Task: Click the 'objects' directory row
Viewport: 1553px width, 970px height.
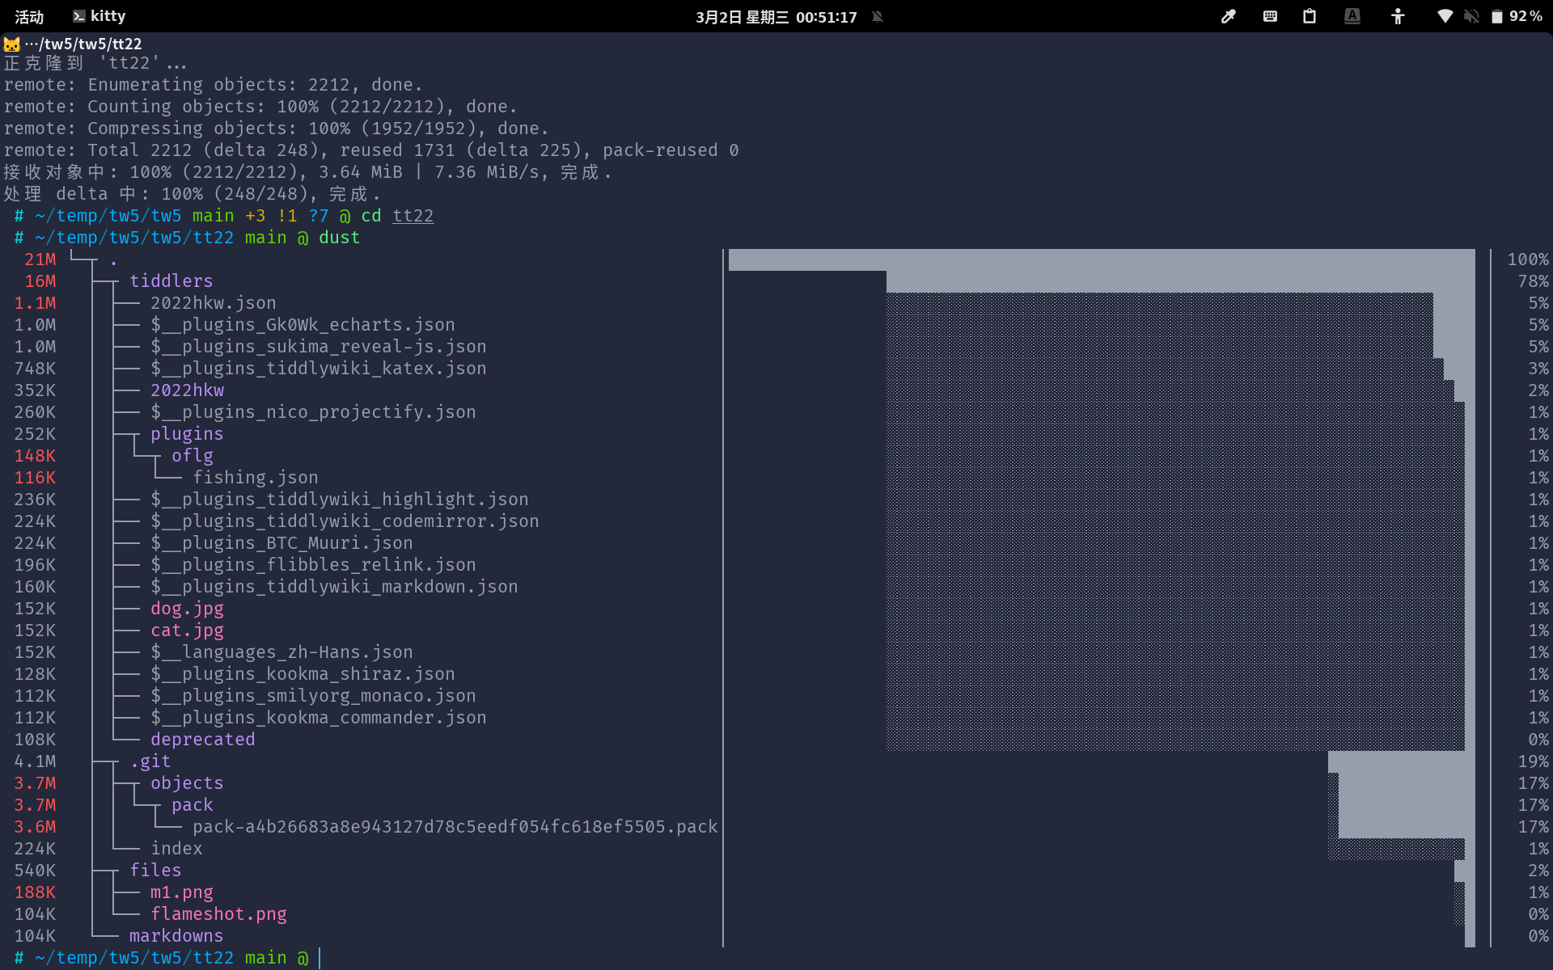Action: [x=187, y=783]
